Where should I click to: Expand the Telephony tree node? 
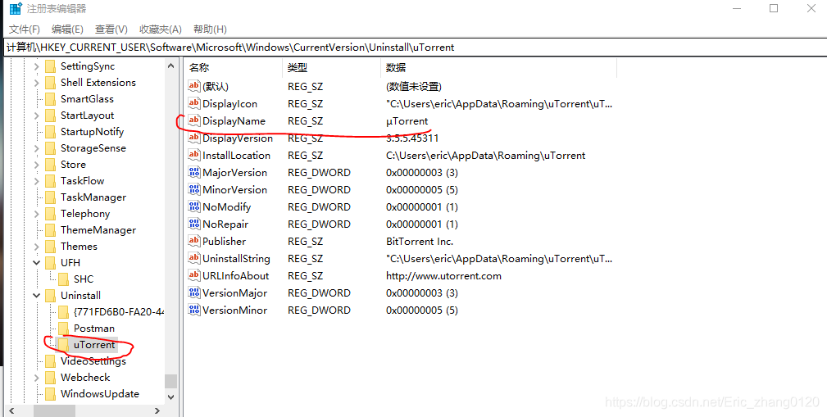coord(36,214)
